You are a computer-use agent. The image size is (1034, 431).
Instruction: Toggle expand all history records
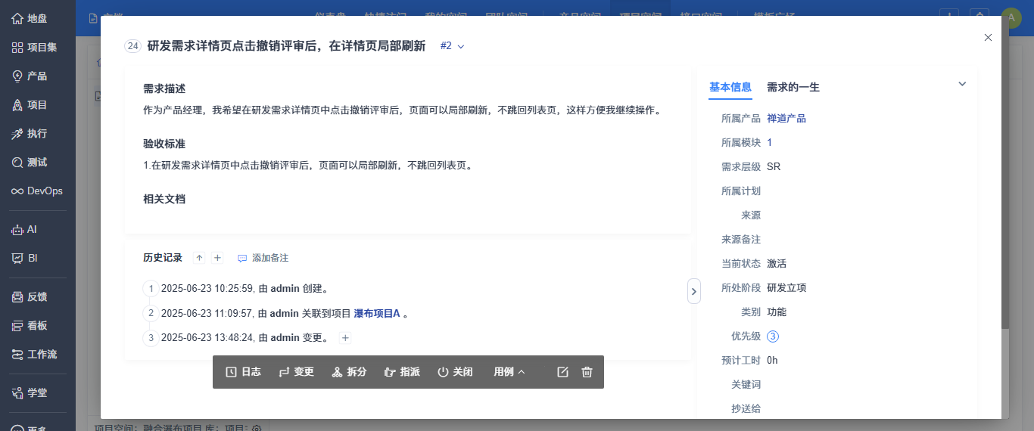coord(217,258)
